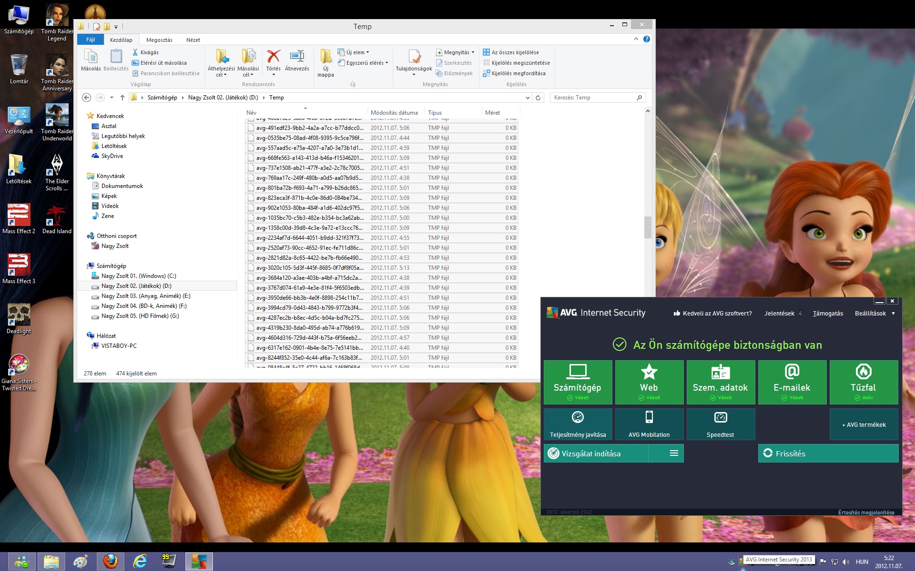Open the Fájl tab
The height and width of the screenshot is (571, 915).
[x=91, y=39]
